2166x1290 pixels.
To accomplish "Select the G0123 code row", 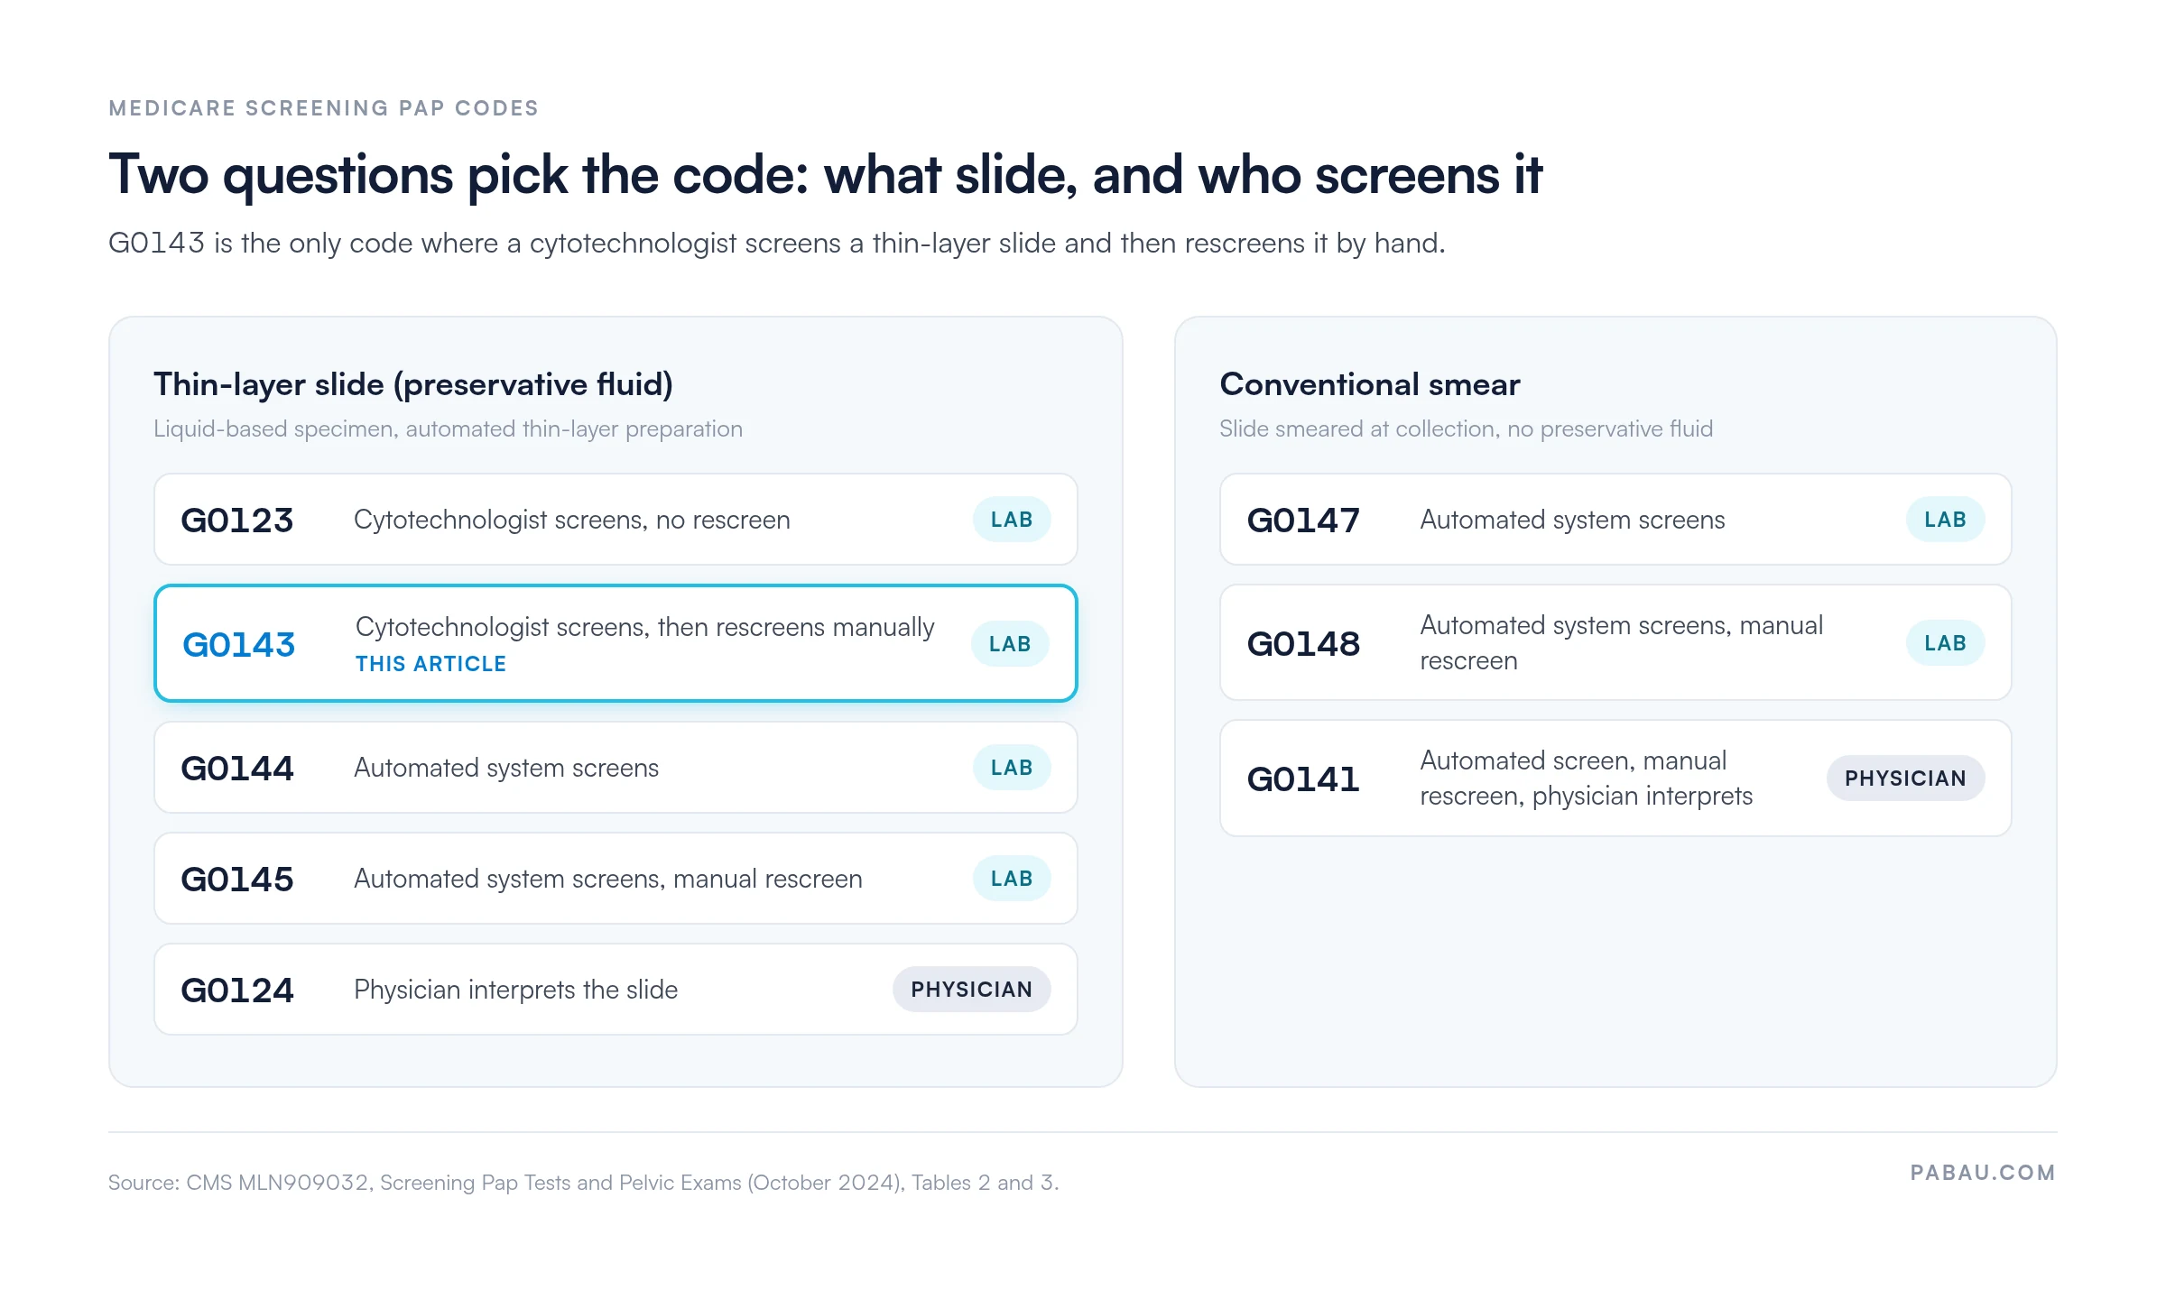I will click(616, 520).
